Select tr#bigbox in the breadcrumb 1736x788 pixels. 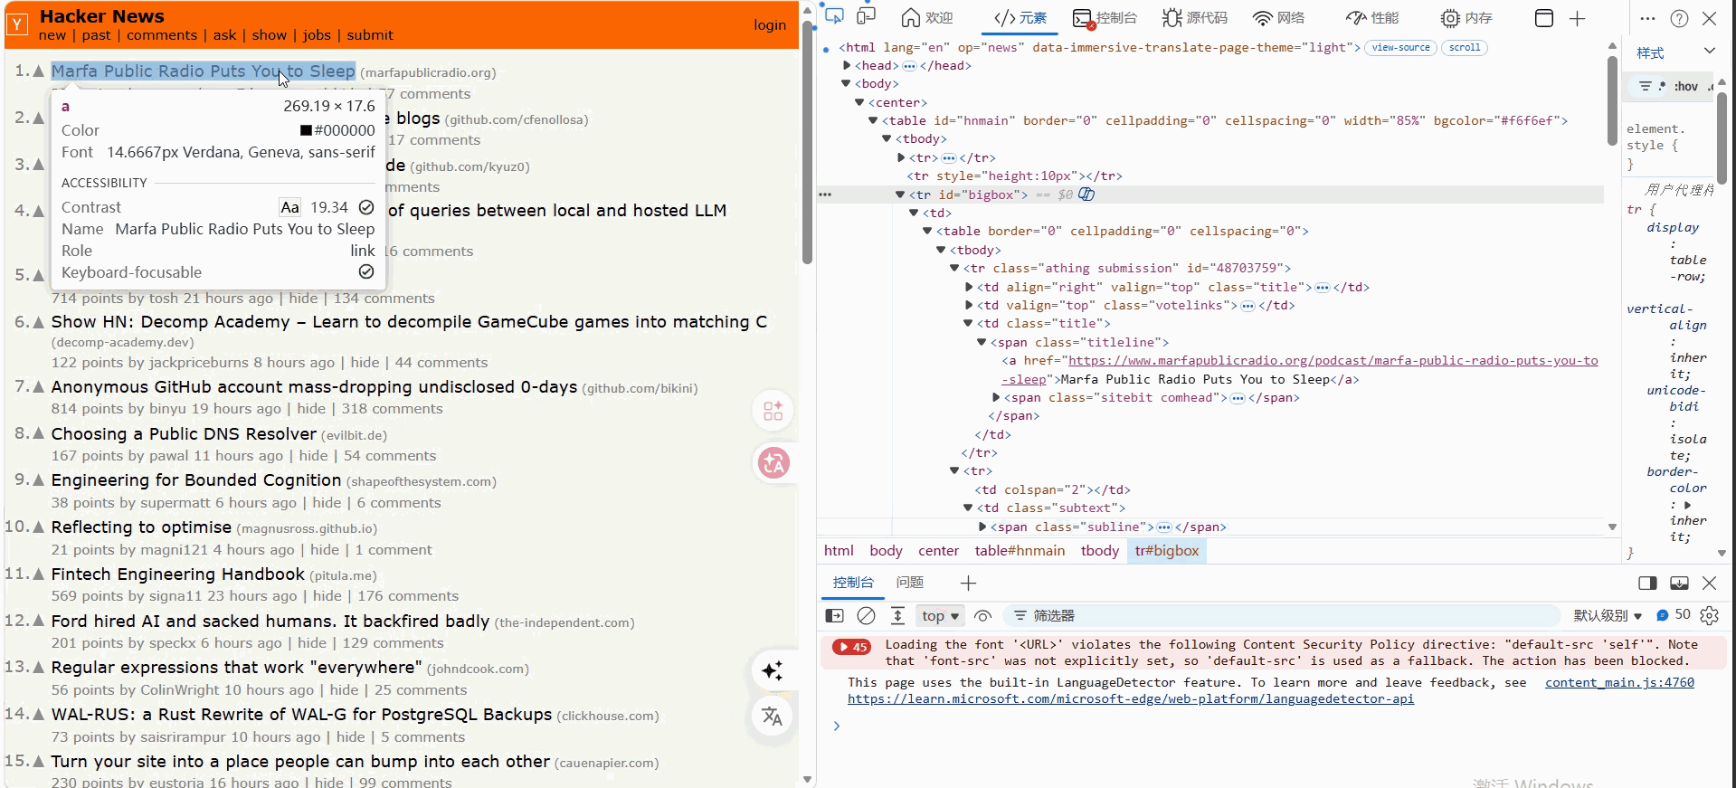tap(1166, 550)
